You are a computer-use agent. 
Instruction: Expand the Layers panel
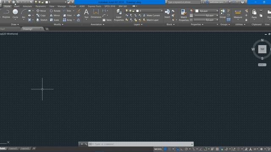click(x=138, y=24)
